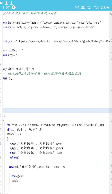Screen dimensions: 112x194
Task: Tap the green comment 公共配置部分 line
Action: tap(30, 13)
